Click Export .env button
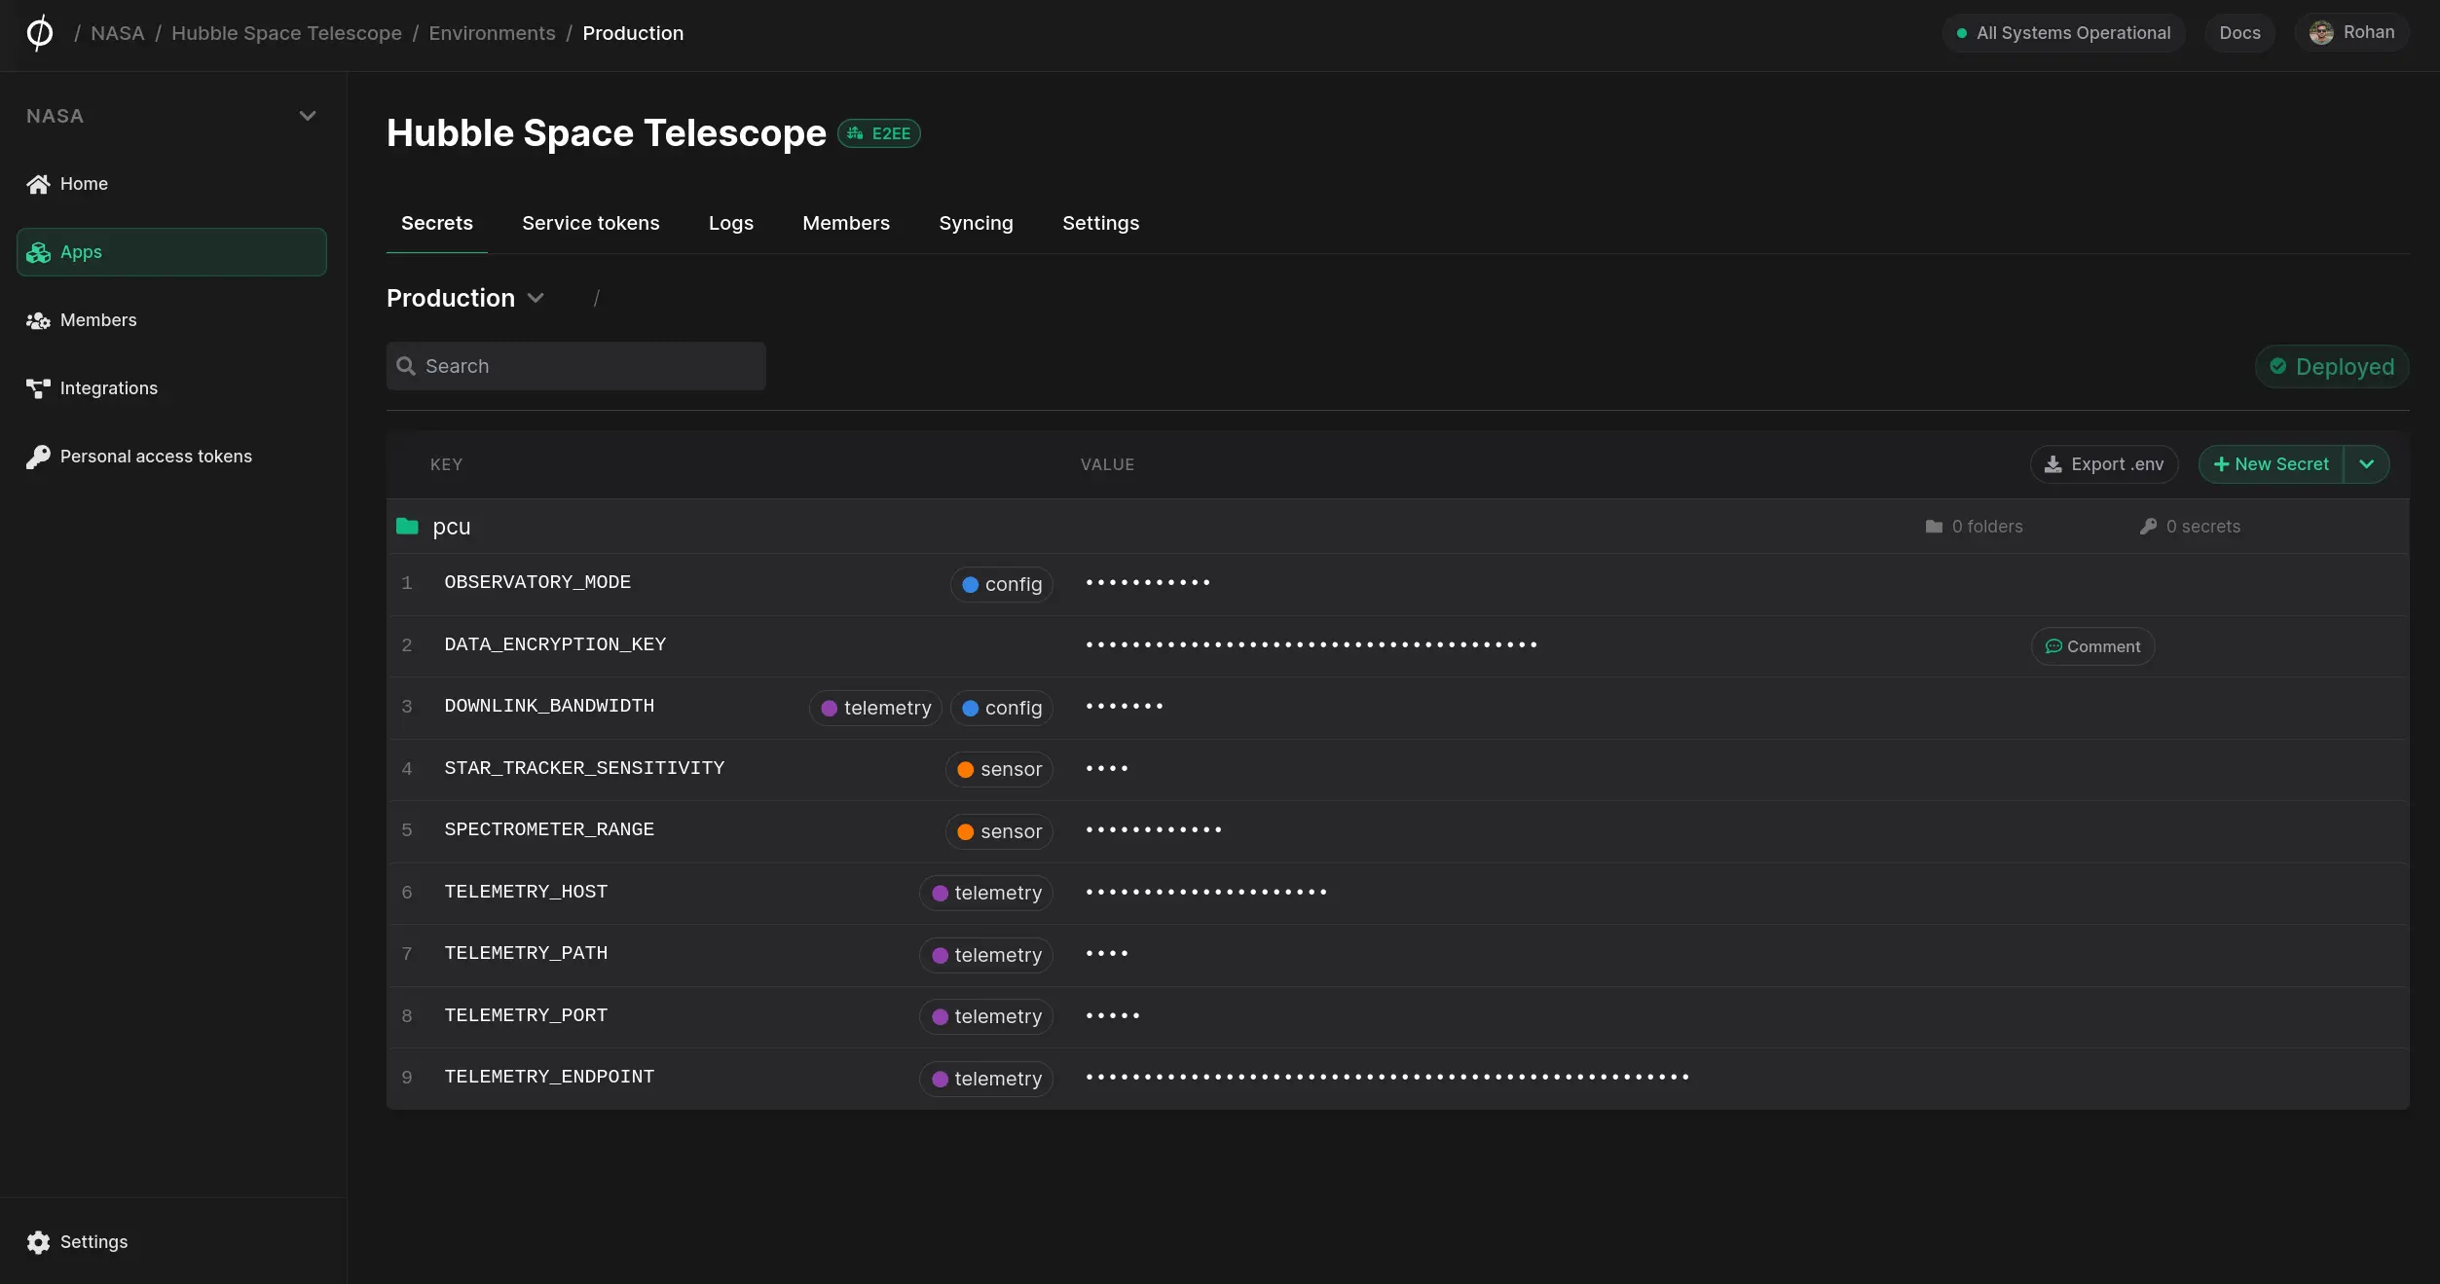2440x1284 pixels. coord(2104,464)
